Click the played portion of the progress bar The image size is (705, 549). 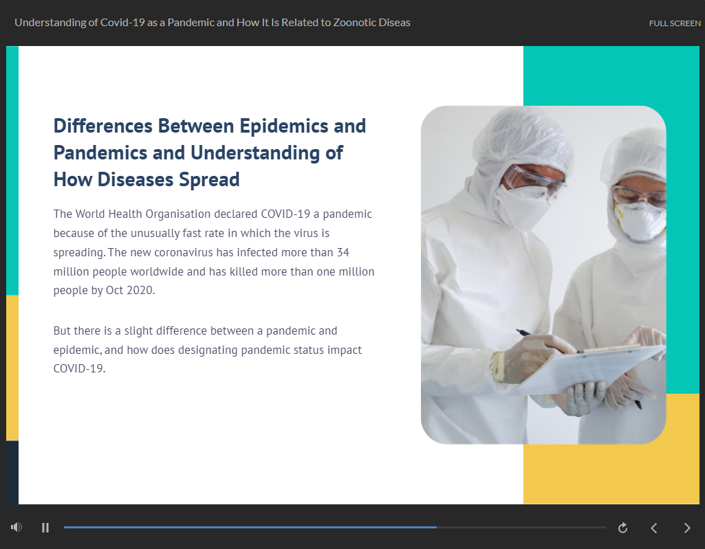coord(248,527)
